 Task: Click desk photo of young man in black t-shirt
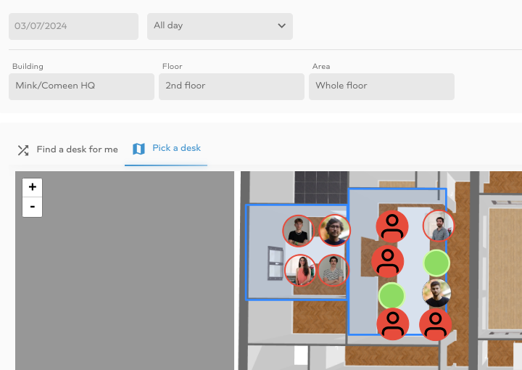(x=298, y=231)
